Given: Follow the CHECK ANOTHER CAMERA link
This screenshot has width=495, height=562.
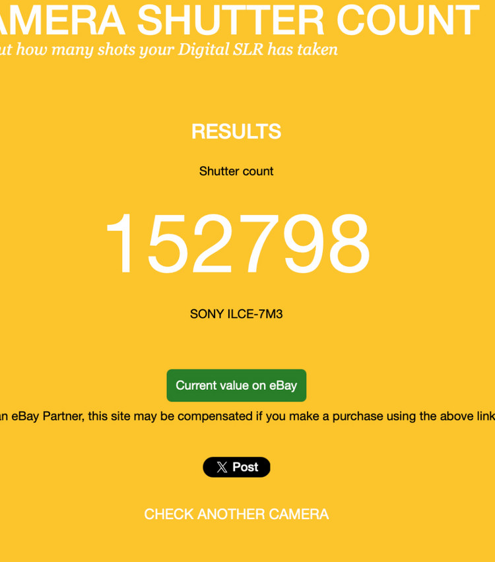Looking at the screenshot, I should [x=236, y=515].
